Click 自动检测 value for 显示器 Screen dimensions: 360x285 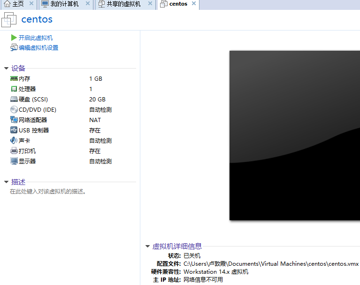[x=100, y=161]
